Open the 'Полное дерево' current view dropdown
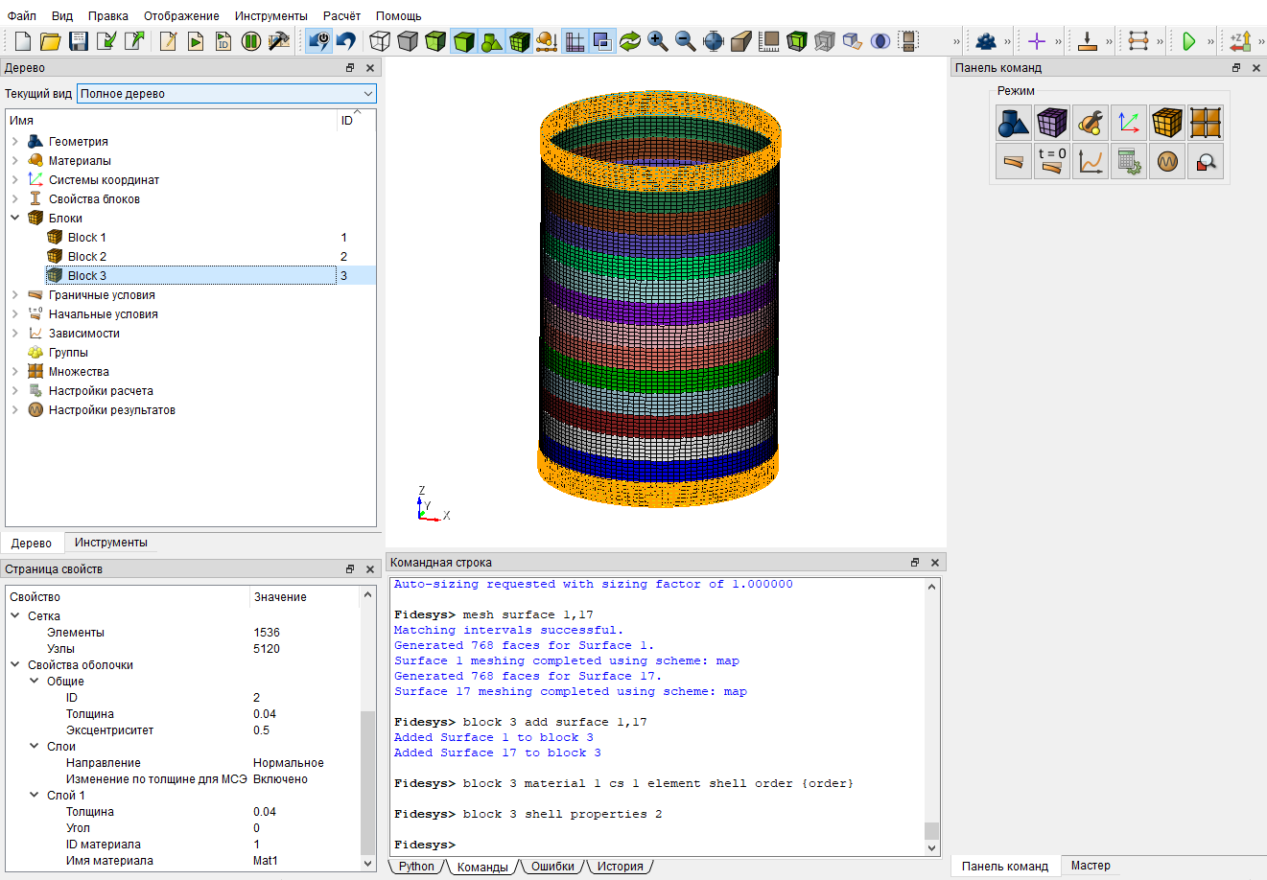The image size is (1267, 880). tap(226, 94)
